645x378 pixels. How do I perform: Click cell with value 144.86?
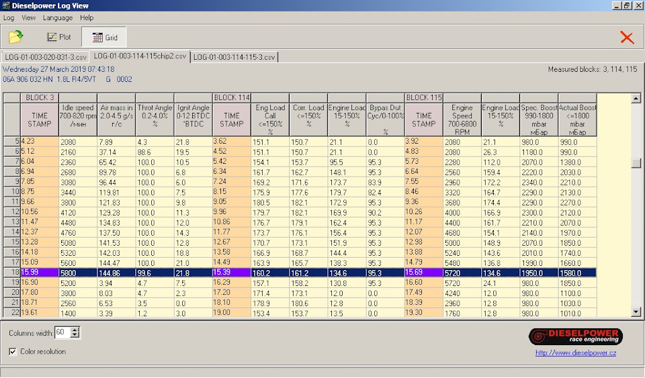coord(116,273)
